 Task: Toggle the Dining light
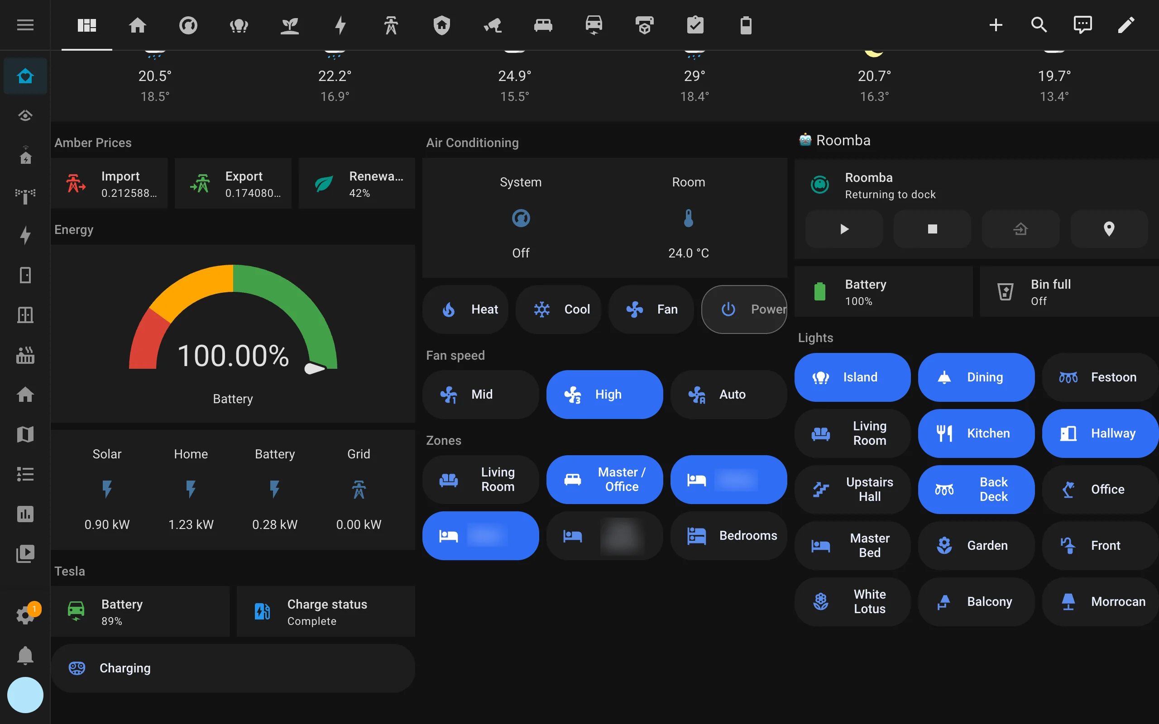pyautogui.click(x=976, y=377)
